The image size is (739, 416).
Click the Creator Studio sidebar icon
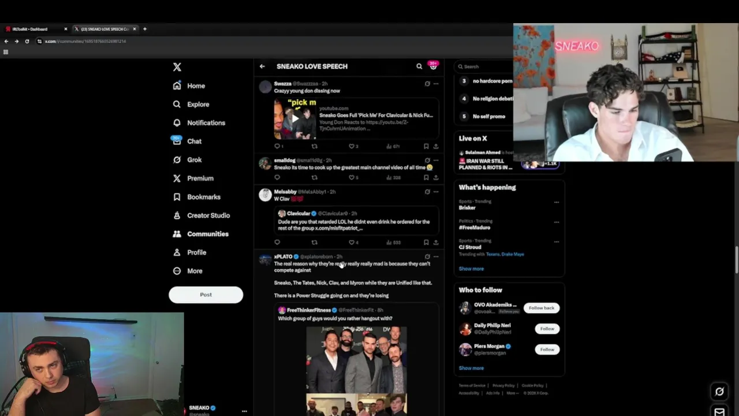[177, 215]
